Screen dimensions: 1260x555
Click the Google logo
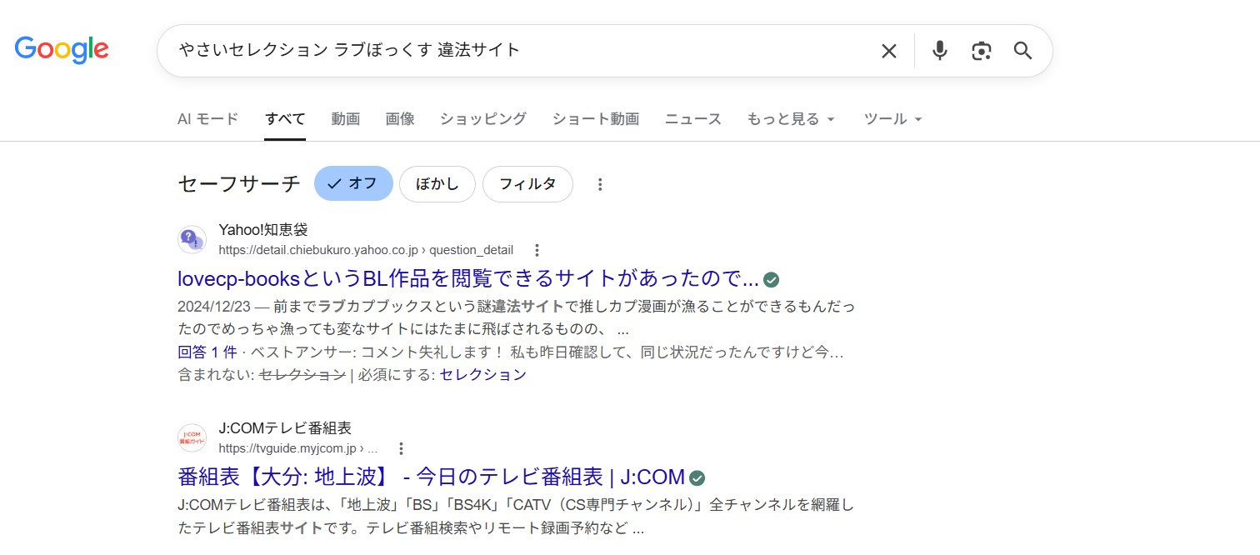click(62, 50)
